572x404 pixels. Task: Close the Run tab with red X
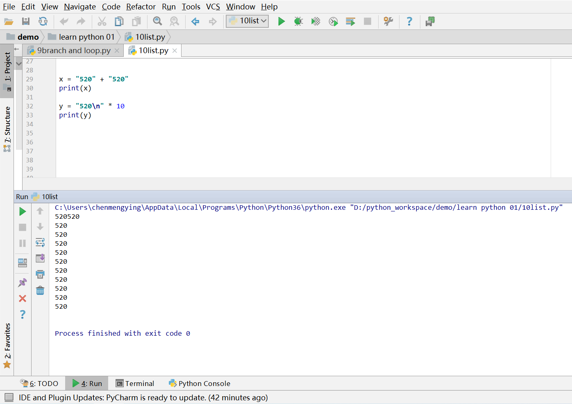23,299
